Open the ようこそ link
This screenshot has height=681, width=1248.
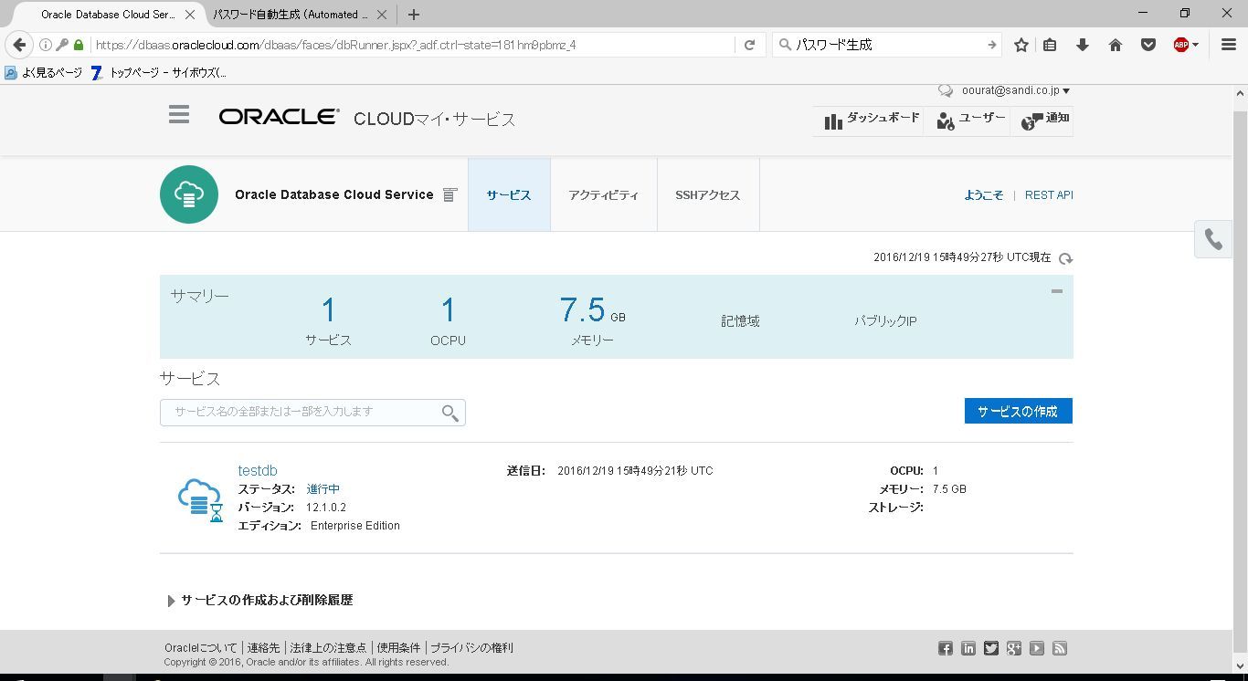[984, 195]
